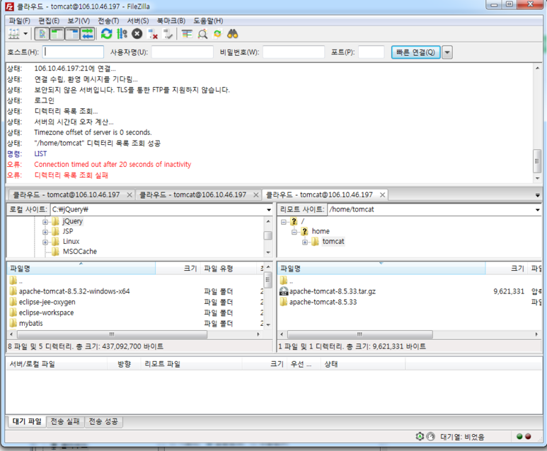Close the first connection tab
Image resolution: width=547 pixels, height=451 pixels.
(x=129, y=195)
